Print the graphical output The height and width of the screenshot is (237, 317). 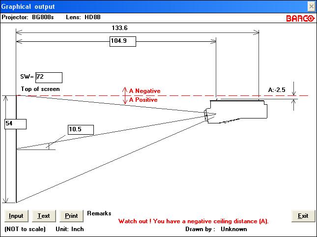[71, 216]
